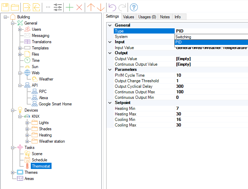Click the Thermostat thermometer icon
Image resolution: width=248 pixels, height=189 pixels.
tap(27, 166)
